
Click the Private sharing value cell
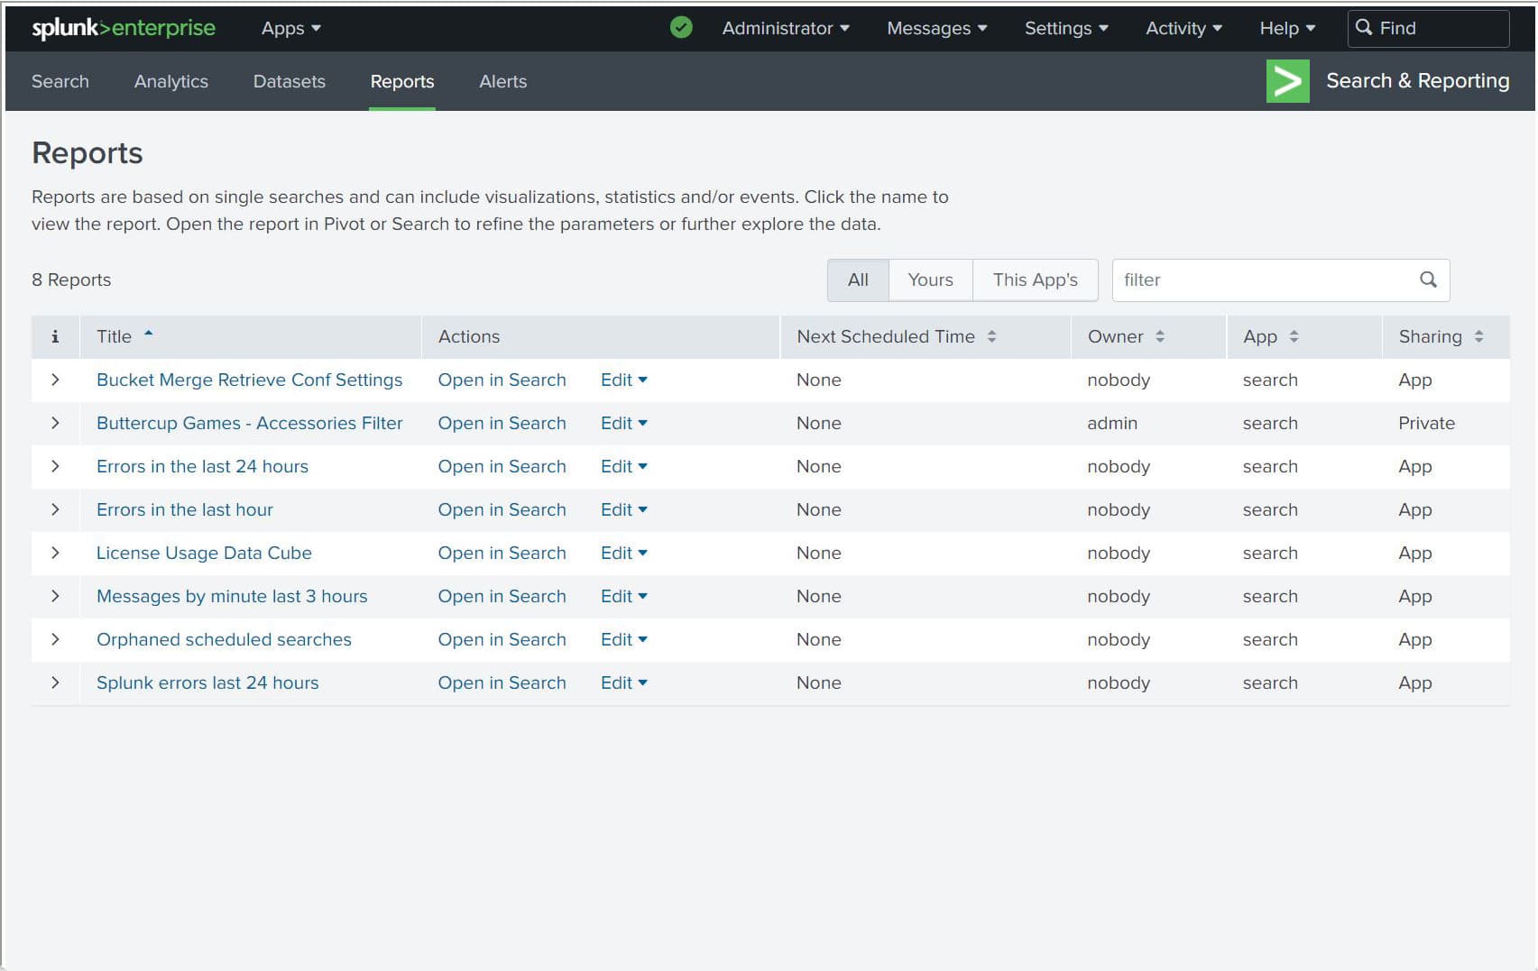(x=1427, y=423)
